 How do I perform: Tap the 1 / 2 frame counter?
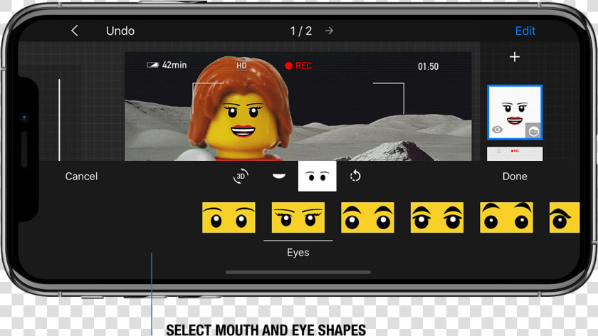[x=301, y=31]
